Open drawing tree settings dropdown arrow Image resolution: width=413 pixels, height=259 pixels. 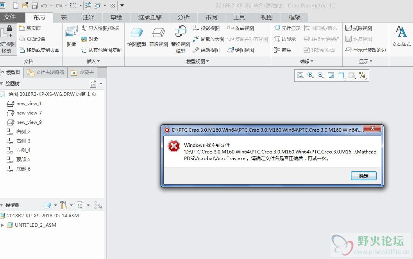101,84
